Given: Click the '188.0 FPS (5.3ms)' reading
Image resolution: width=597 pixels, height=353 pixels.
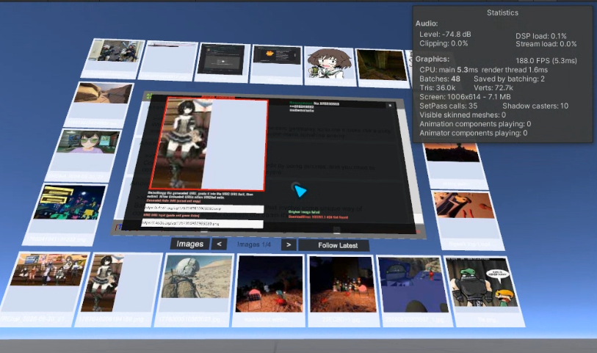Looking at the screenshot, I should (546, 60).
